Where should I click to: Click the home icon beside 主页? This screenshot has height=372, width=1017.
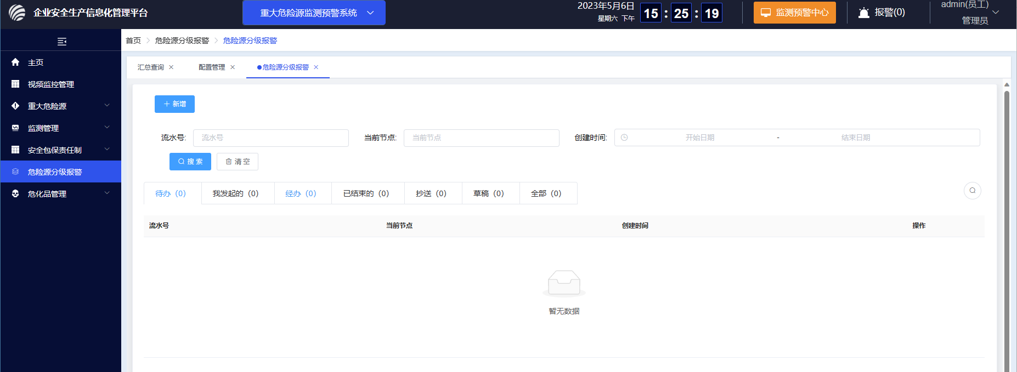(x=15, y=62)
